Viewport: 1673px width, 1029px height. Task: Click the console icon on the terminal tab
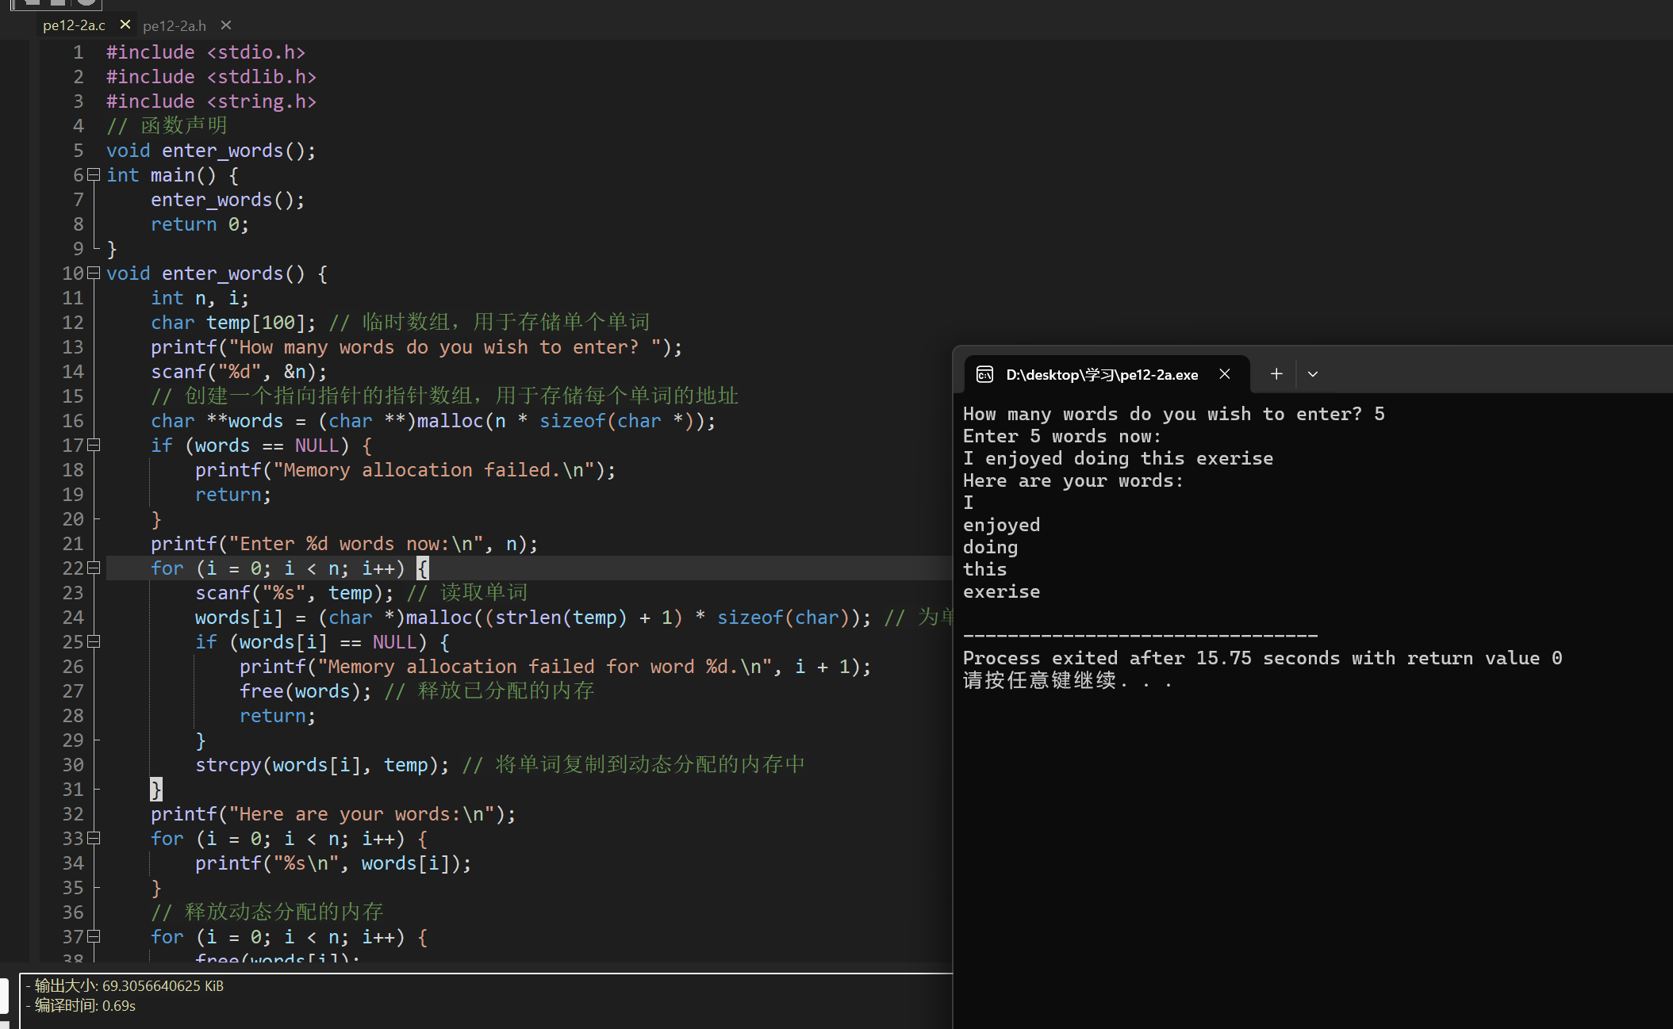[984, 374]
